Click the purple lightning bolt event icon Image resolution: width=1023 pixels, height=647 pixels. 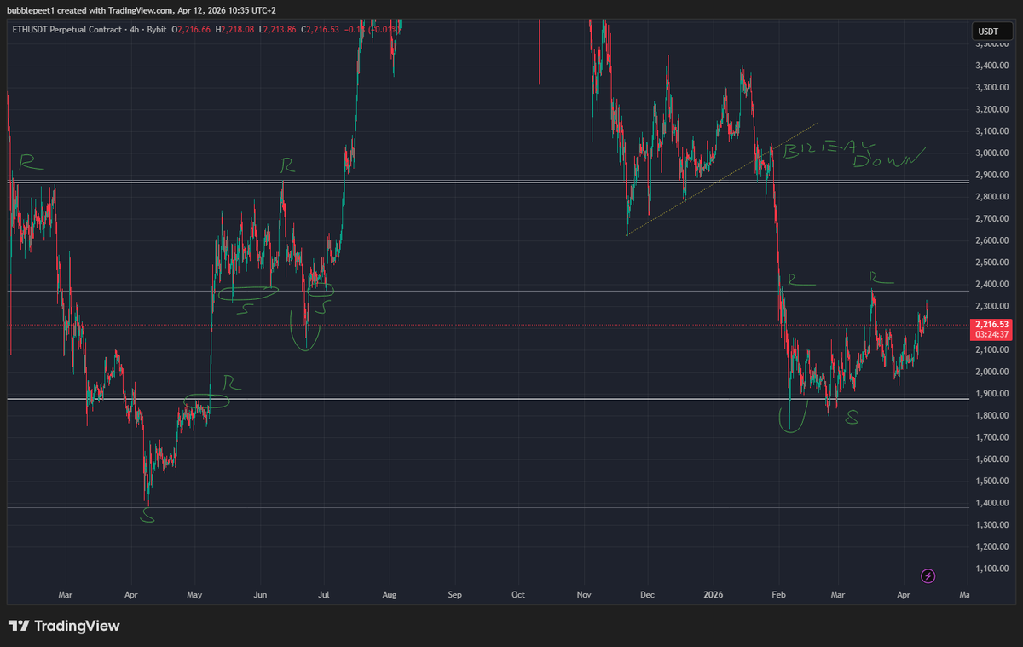click(928, 575)
